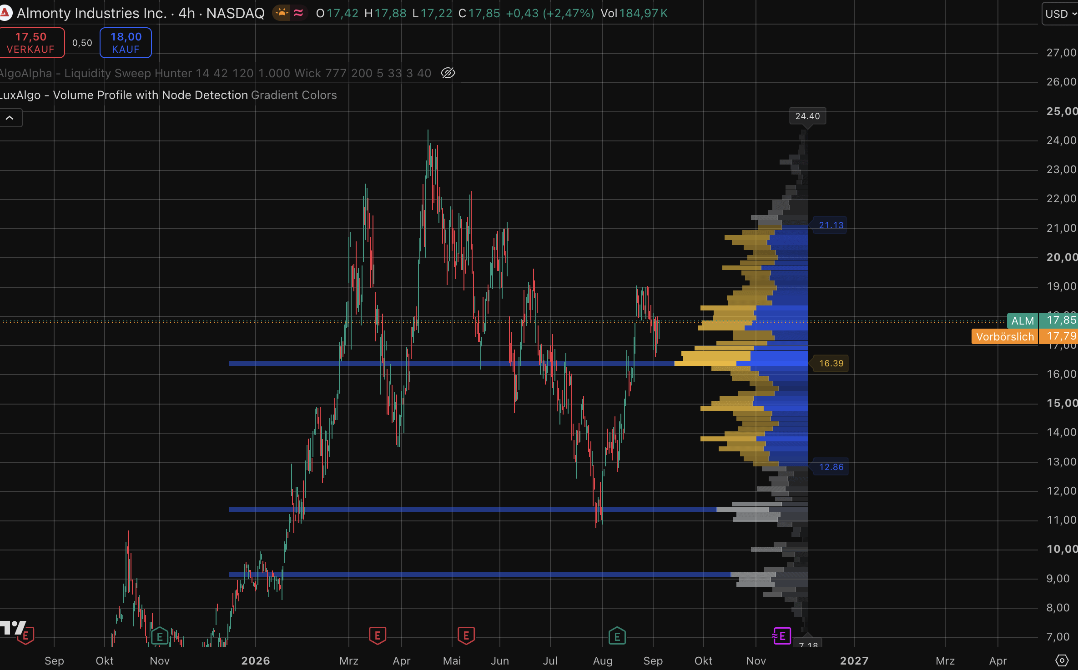Click the ALM 17,85 price label

click(x=1043, y=320)
